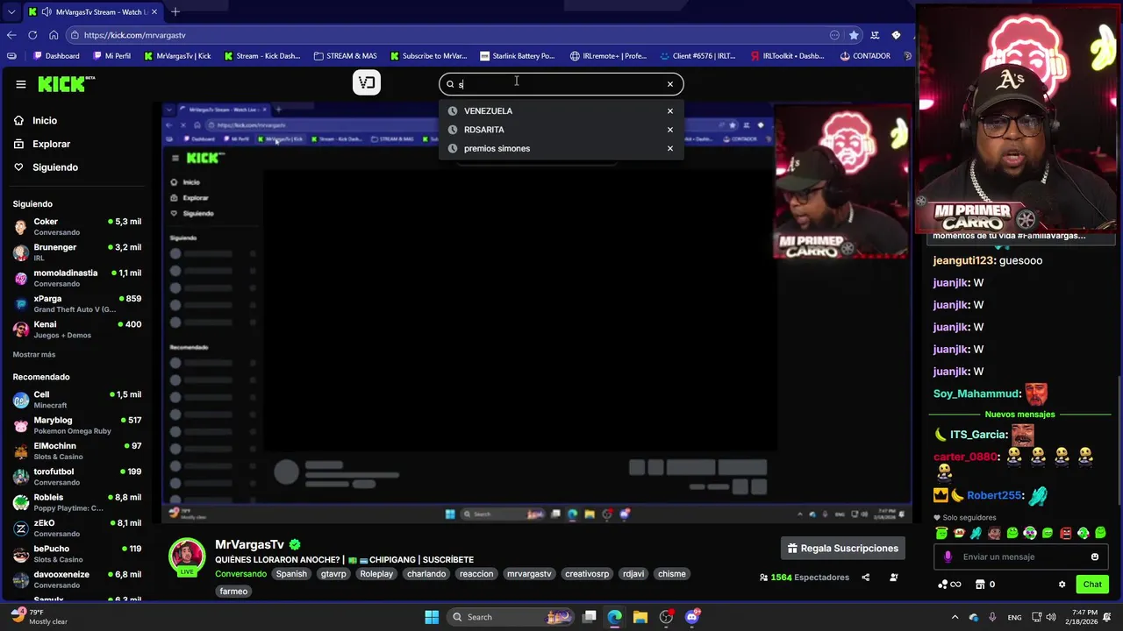Open bePucho Slots & Casino channel
Image resolution: width=1123 pixels, height=631 pixels.
coord(77,554)
